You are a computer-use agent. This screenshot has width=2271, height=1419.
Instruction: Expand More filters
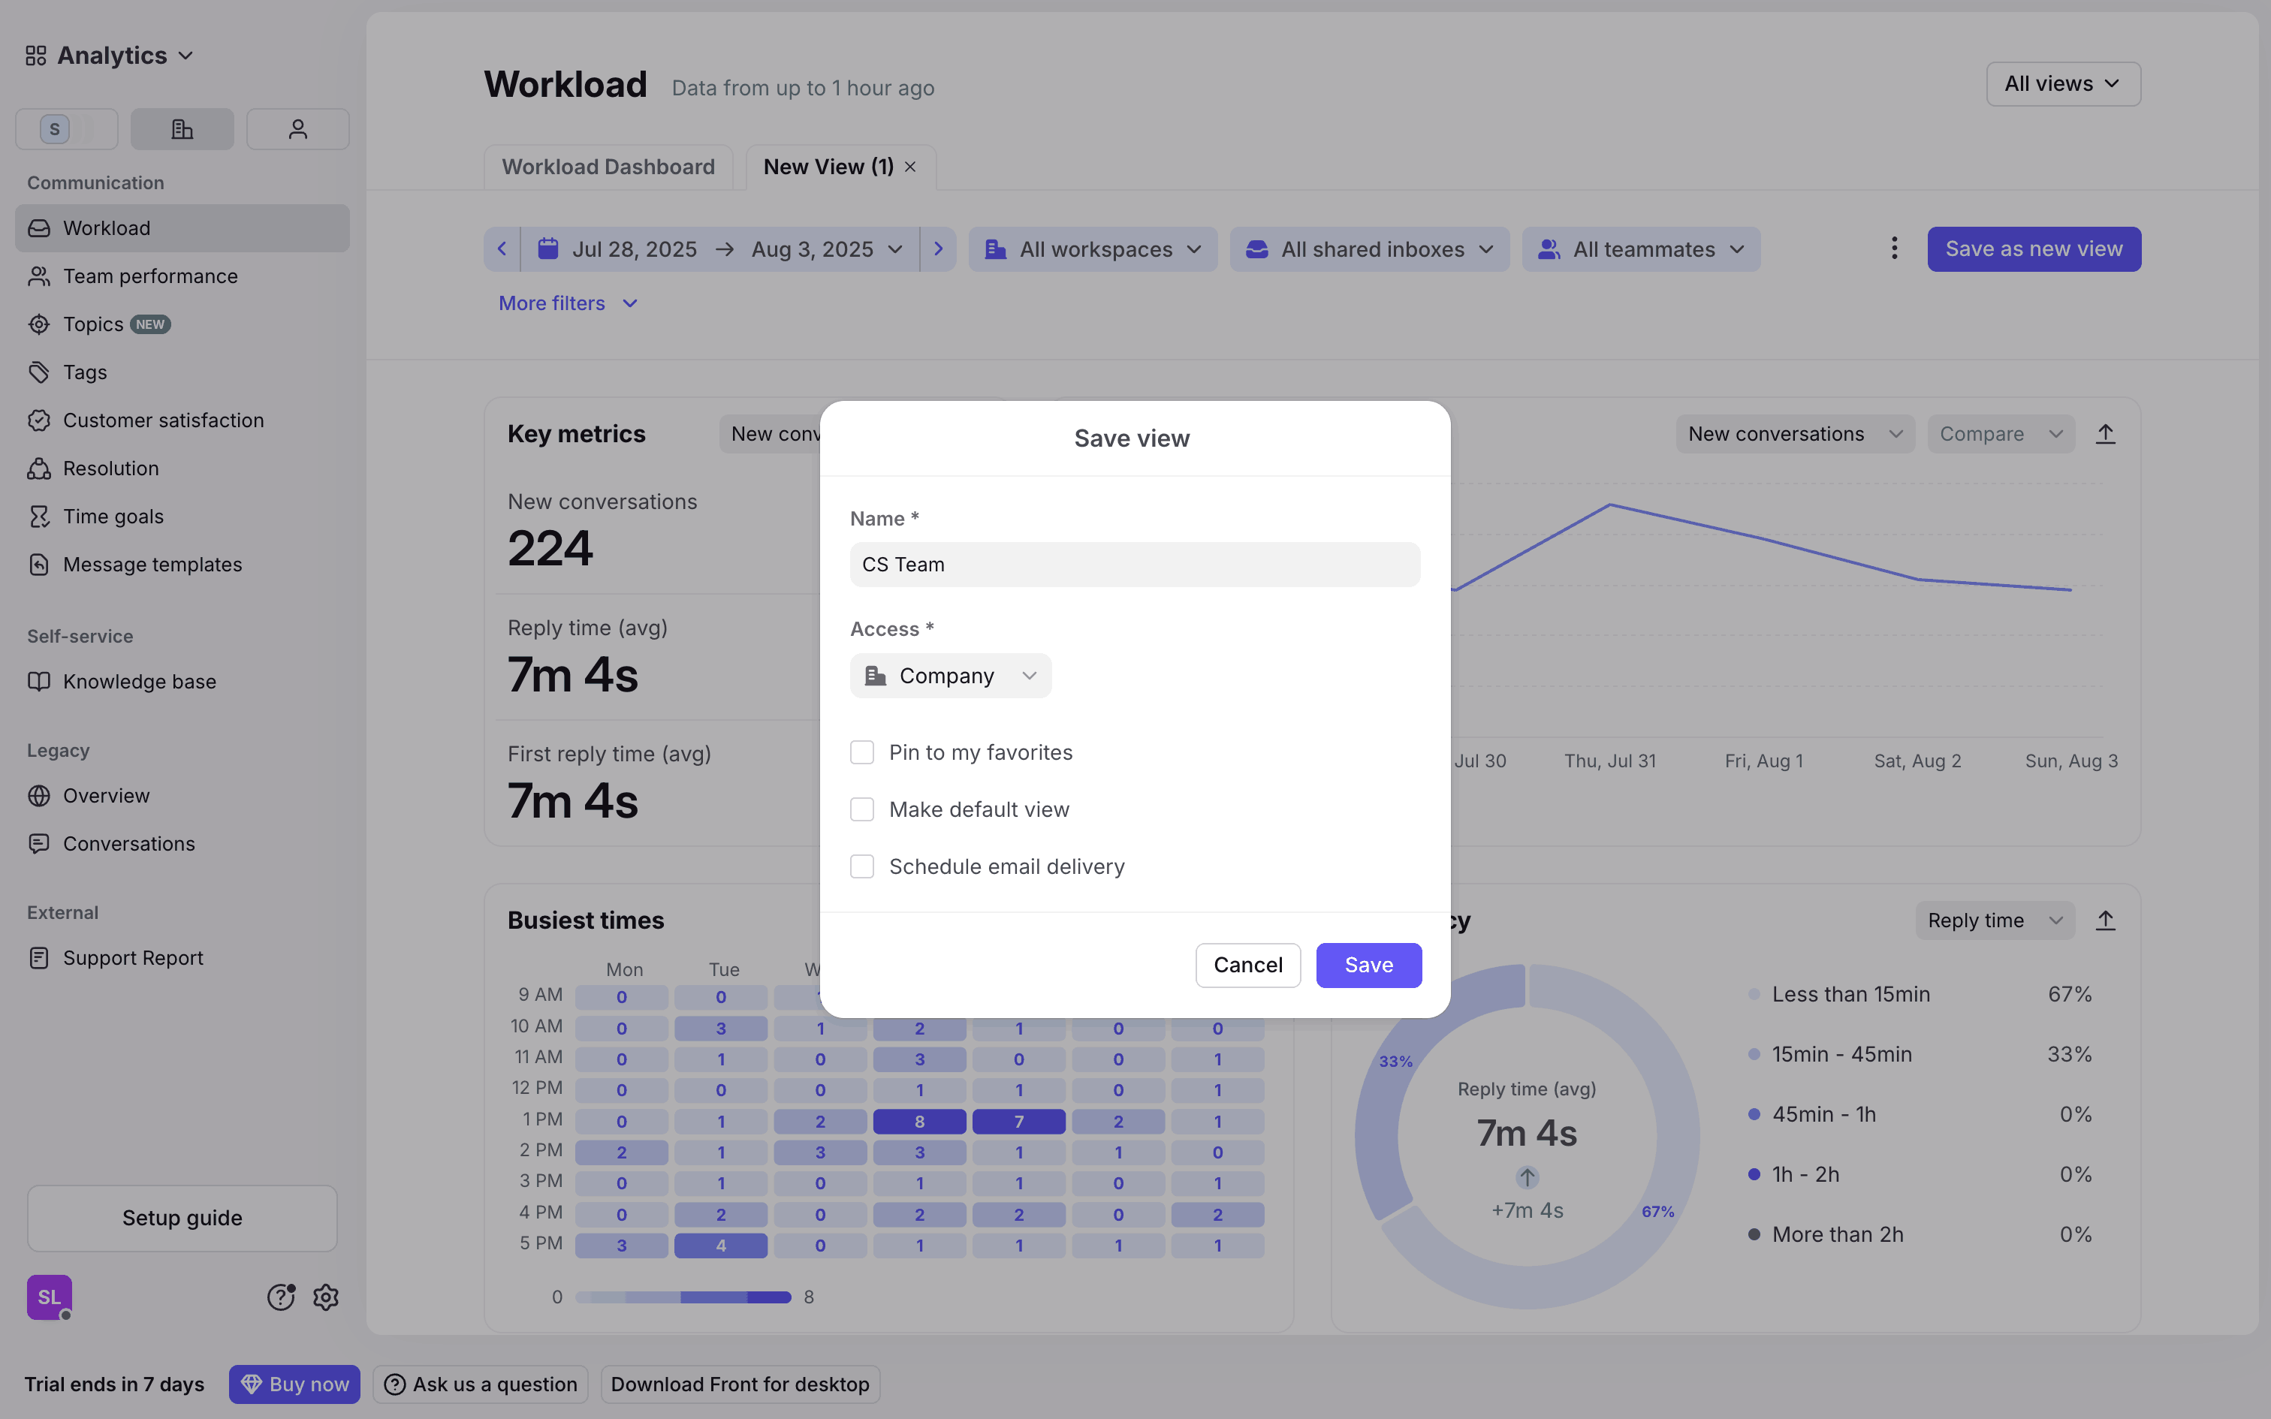(x=568, y=303)
